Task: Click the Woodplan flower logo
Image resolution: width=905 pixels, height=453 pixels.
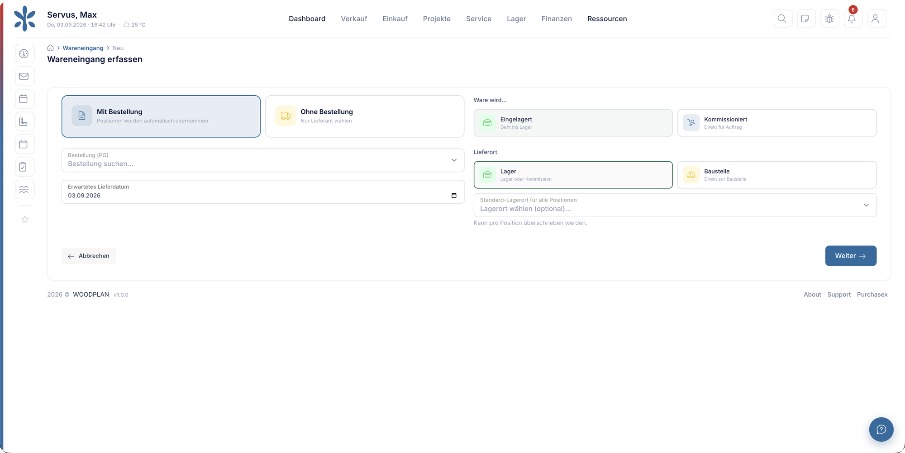Action: click(24, 19)
